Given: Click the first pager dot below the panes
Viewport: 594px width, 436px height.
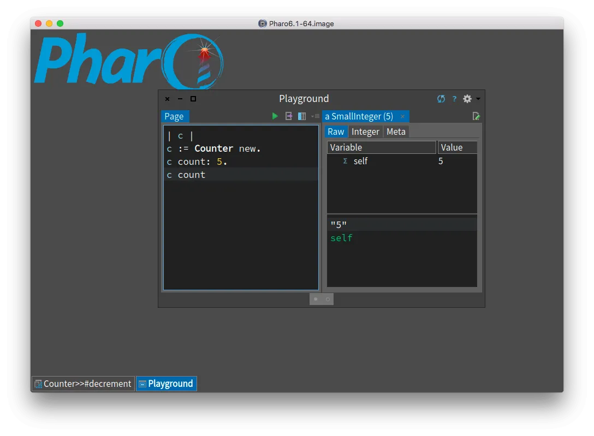Looking at the screenshot, I should point(316,299).
